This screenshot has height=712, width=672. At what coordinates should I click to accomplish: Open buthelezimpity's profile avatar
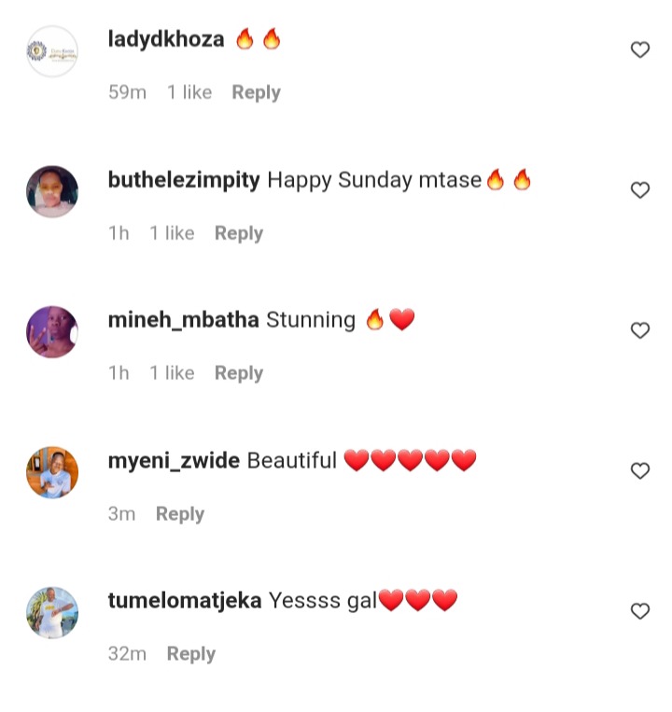point(52,191)
